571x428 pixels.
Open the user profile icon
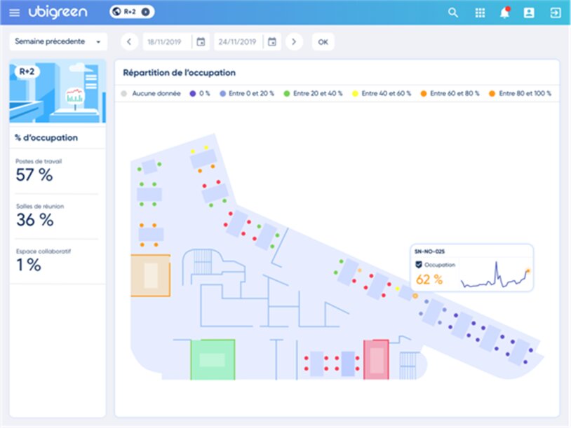pyautogui.click(x=529, y=12)
